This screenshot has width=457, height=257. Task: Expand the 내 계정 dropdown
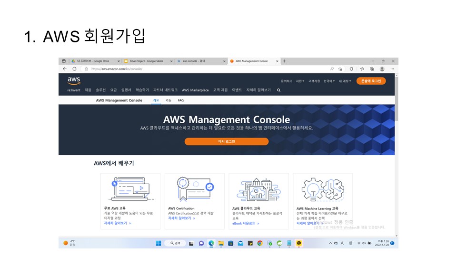tap(345, 81)
